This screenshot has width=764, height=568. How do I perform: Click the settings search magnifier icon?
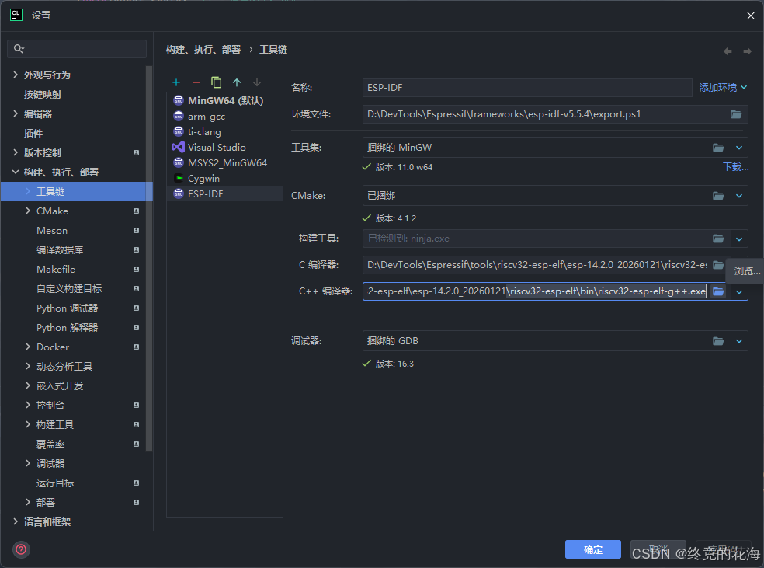point(19,48)
